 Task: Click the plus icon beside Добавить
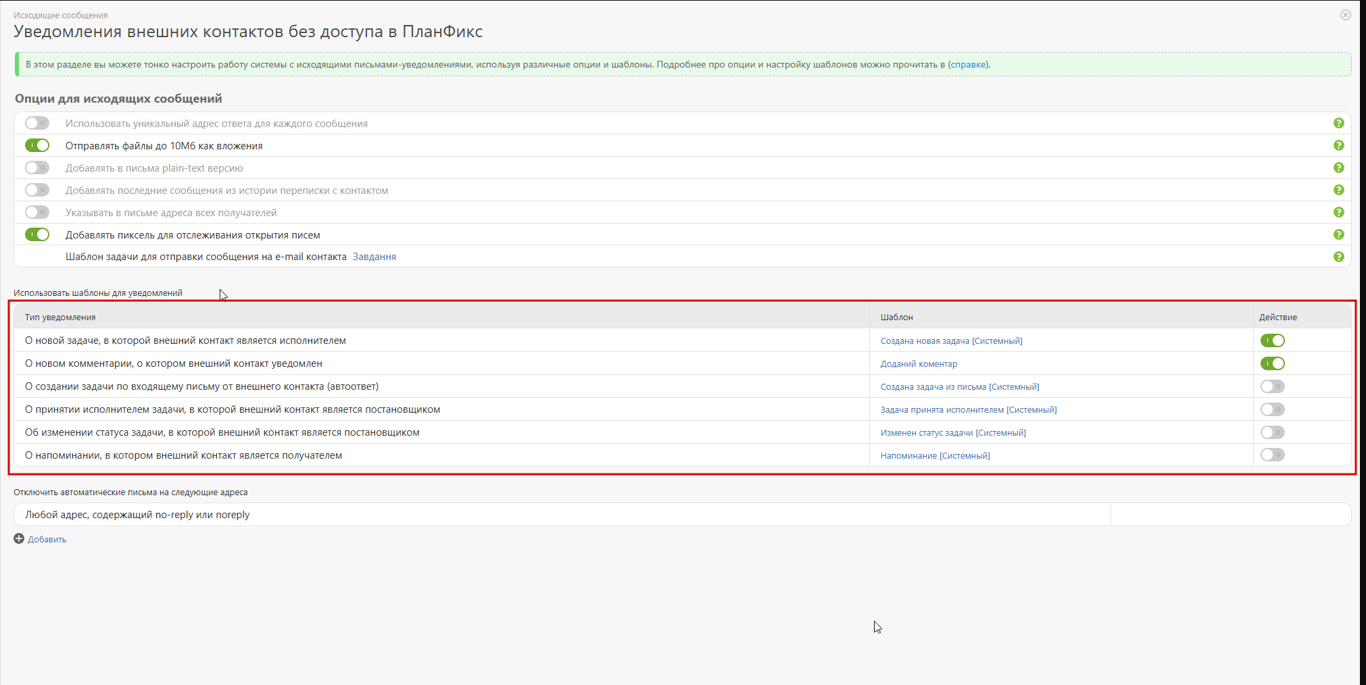pos(19,538)
